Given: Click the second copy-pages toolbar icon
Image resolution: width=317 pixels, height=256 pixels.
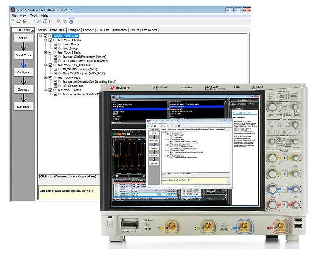Looking at the screenshot, I should (65, 22).
